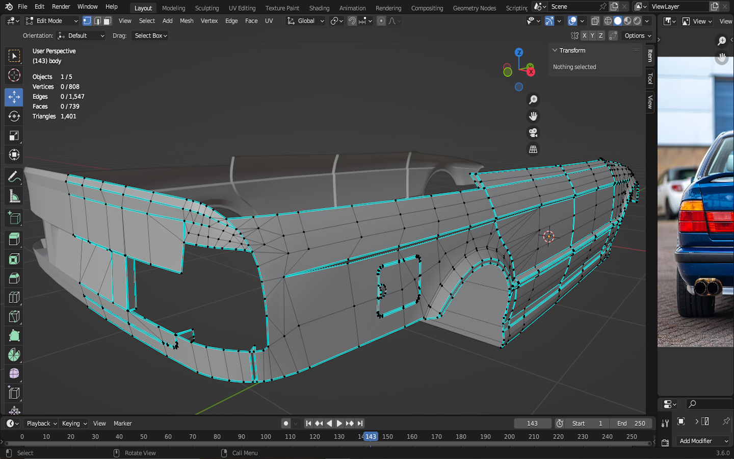Image resolution: width=734 pixels, height=459 pixels.
Task: Open the File menu
Action: click(x=22, y=7)
